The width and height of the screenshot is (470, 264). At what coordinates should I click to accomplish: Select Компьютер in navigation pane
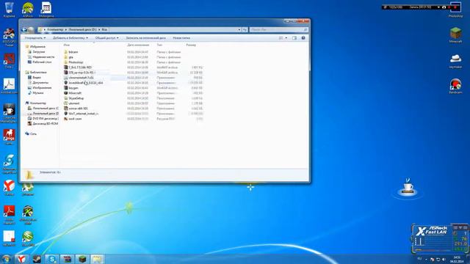pos(37,103)
